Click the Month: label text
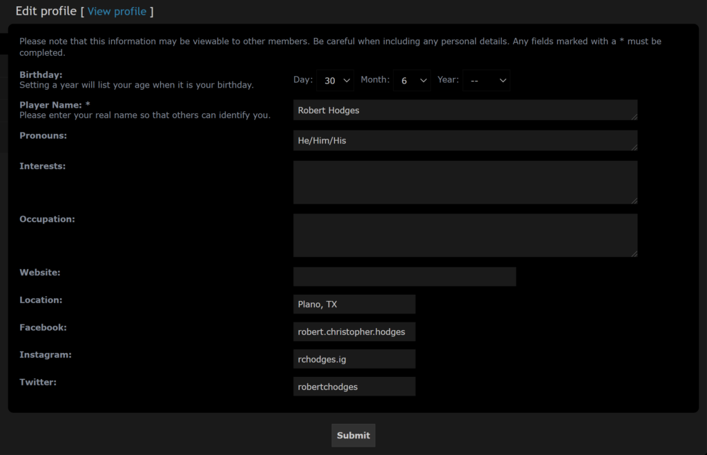Image resolution: width=707 pixels, height=455 pixels. (375, 80)
